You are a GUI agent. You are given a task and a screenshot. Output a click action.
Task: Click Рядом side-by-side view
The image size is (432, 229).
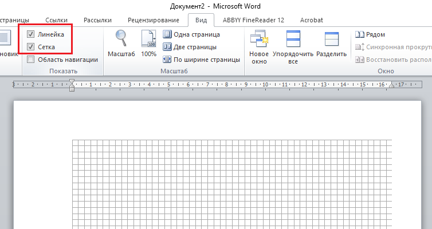(x=370, y=34)
